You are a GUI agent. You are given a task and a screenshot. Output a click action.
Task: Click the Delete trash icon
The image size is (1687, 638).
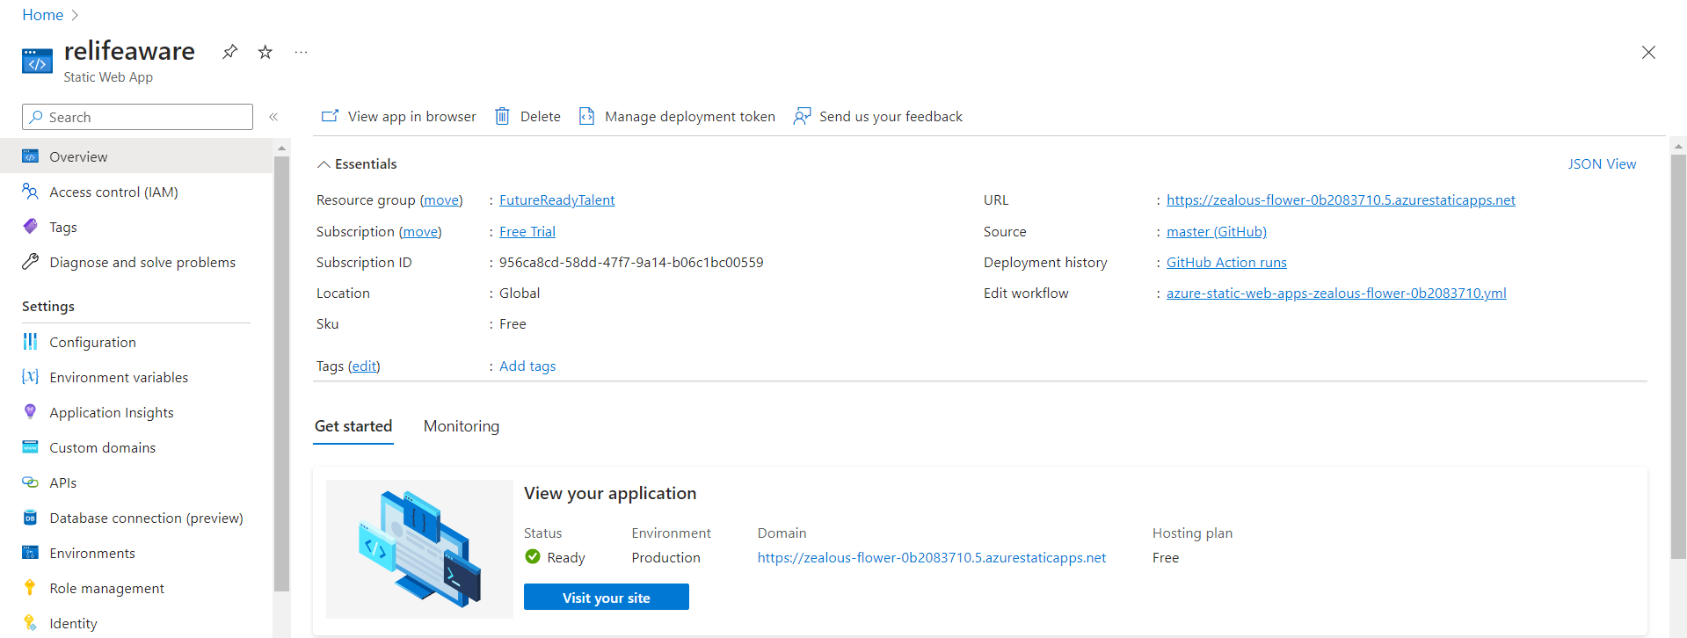pos(502,116)
